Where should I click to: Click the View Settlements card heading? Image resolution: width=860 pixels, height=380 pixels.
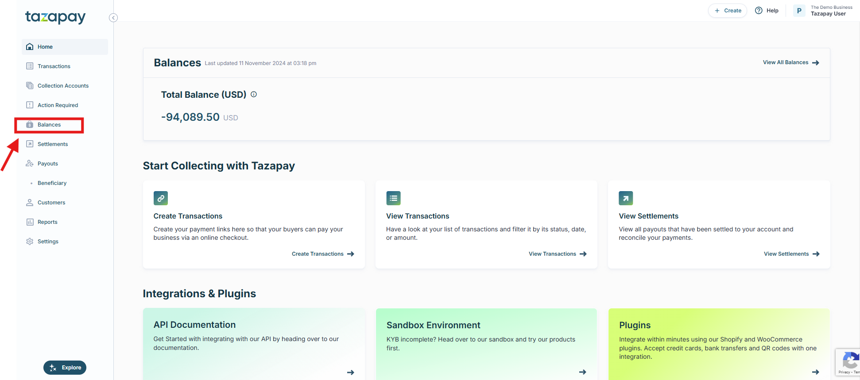pos(648,216)
